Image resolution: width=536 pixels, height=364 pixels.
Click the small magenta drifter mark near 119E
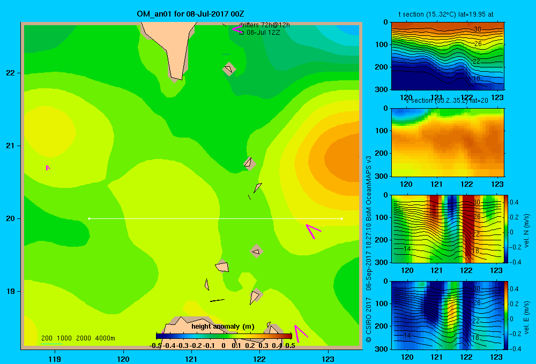pyautogui.click(x=48, y=168)
